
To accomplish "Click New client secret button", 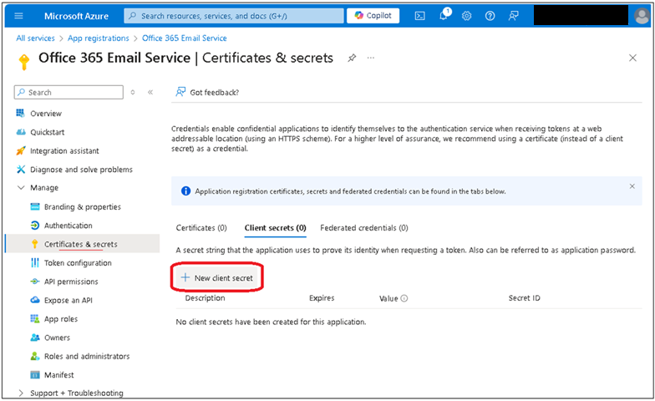I will 217,277.
